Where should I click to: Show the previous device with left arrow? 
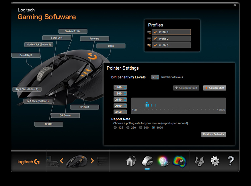[62, 161]
